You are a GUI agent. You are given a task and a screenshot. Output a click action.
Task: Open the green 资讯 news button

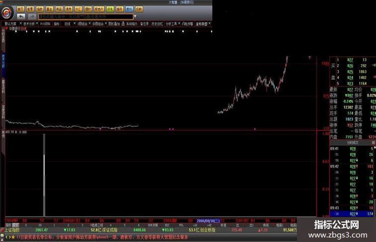click(110, 9)
